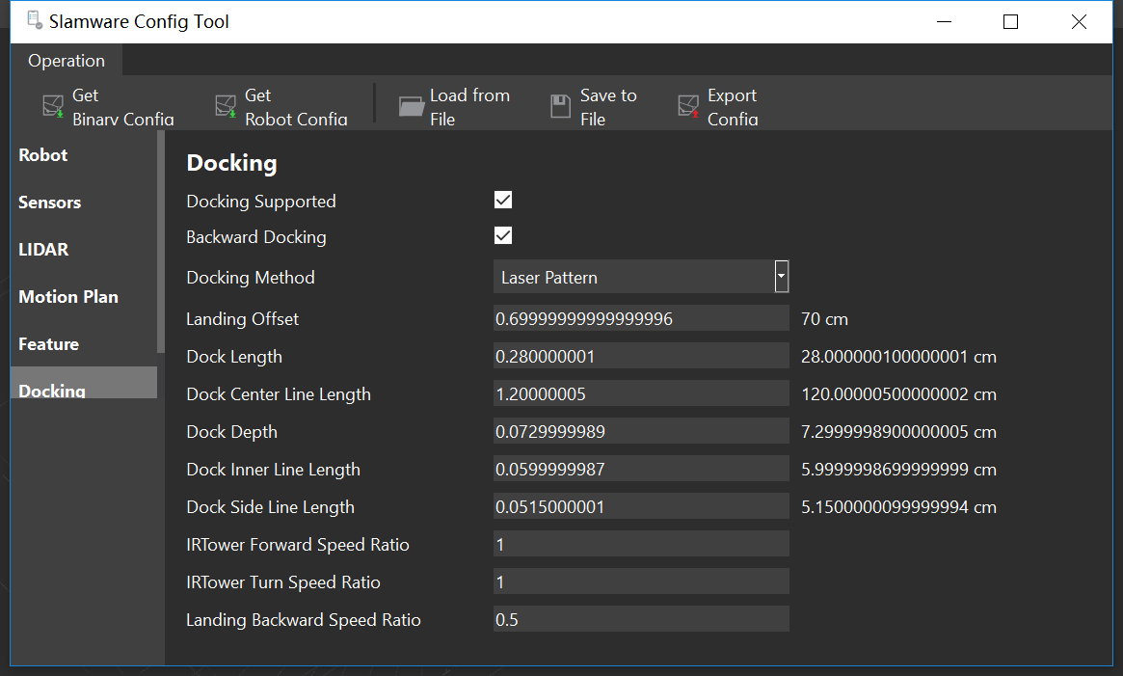
Task: Click the Get Robot Config label
Action: (x=296, y=108)
